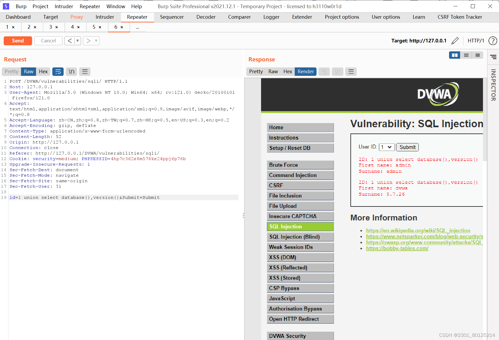Click the rendered response vertical scrollbar
Image resolution: width=499 pixels, height=340 pixels.
(x=485, y=120)
